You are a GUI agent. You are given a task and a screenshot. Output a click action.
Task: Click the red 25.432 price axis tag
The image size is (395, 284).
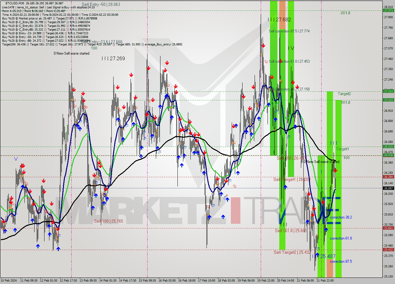(388, 250)
